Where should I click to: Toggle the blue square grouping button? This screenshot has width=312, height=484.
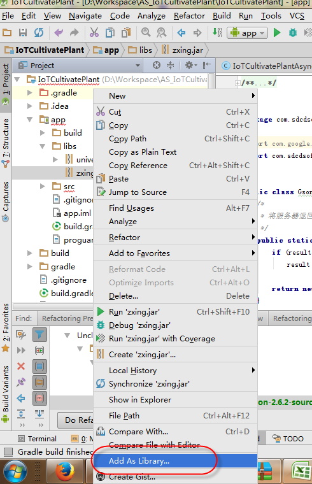click(x=39, y=366)
